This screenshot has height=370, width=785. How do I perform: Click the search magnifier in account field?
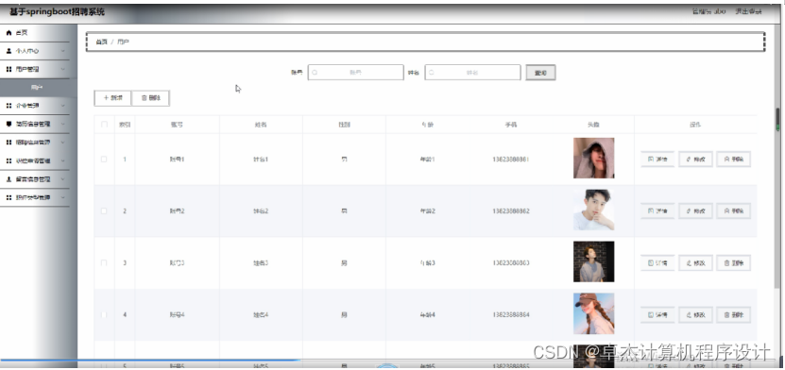point(315,73)
